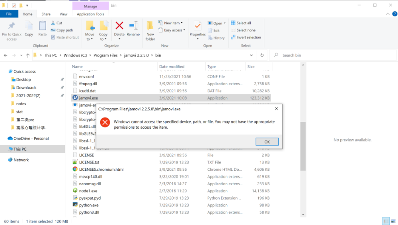The width and height of the screenshot is (398, 225).
Task: Click the Copy ribbon icon
Action: (x=29, y=26)
